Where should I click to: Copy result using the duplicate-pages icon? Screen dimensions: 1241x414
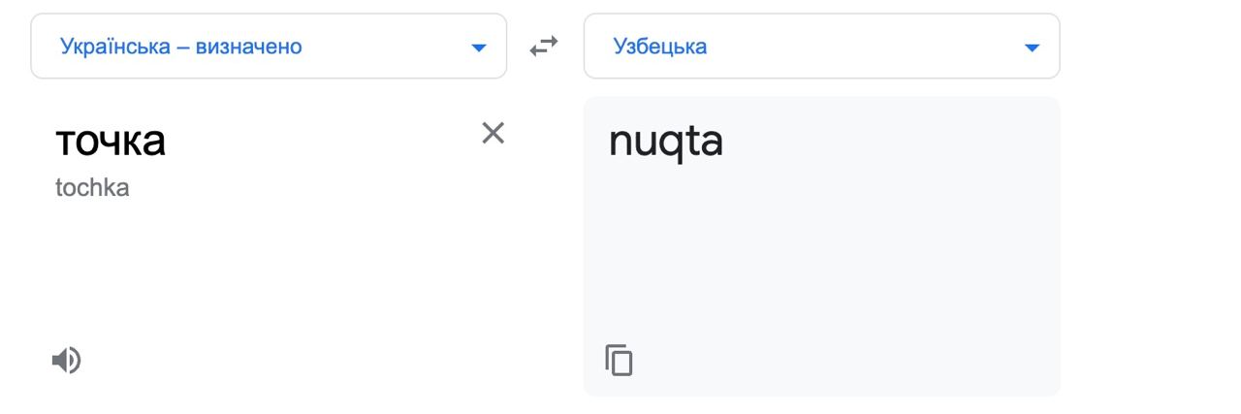point(619,360)
